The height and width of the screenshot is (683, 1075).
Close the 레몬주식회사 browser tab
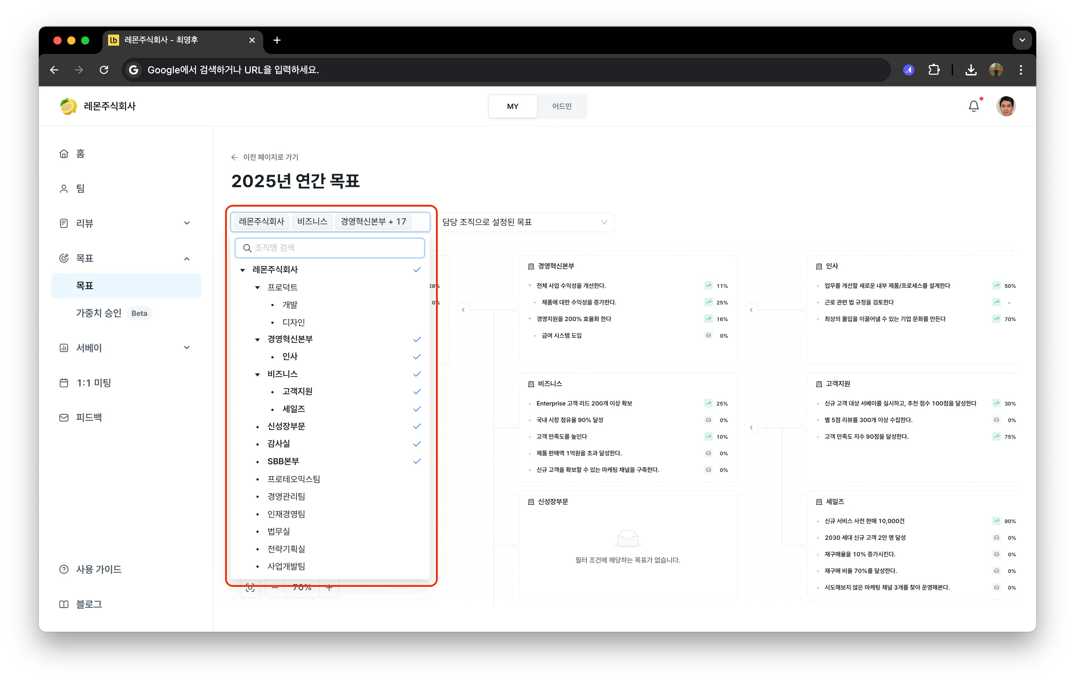[252, 40]
